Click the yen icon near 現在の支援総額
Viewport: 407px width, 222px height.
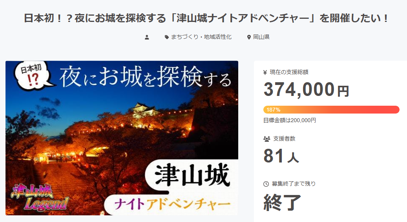coord(265,72)
